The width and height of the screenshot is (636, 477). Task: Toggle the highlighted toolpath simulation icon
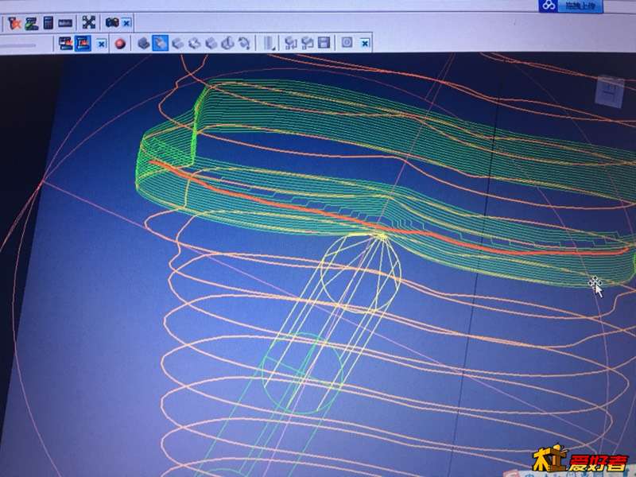[x=83, y=44]
